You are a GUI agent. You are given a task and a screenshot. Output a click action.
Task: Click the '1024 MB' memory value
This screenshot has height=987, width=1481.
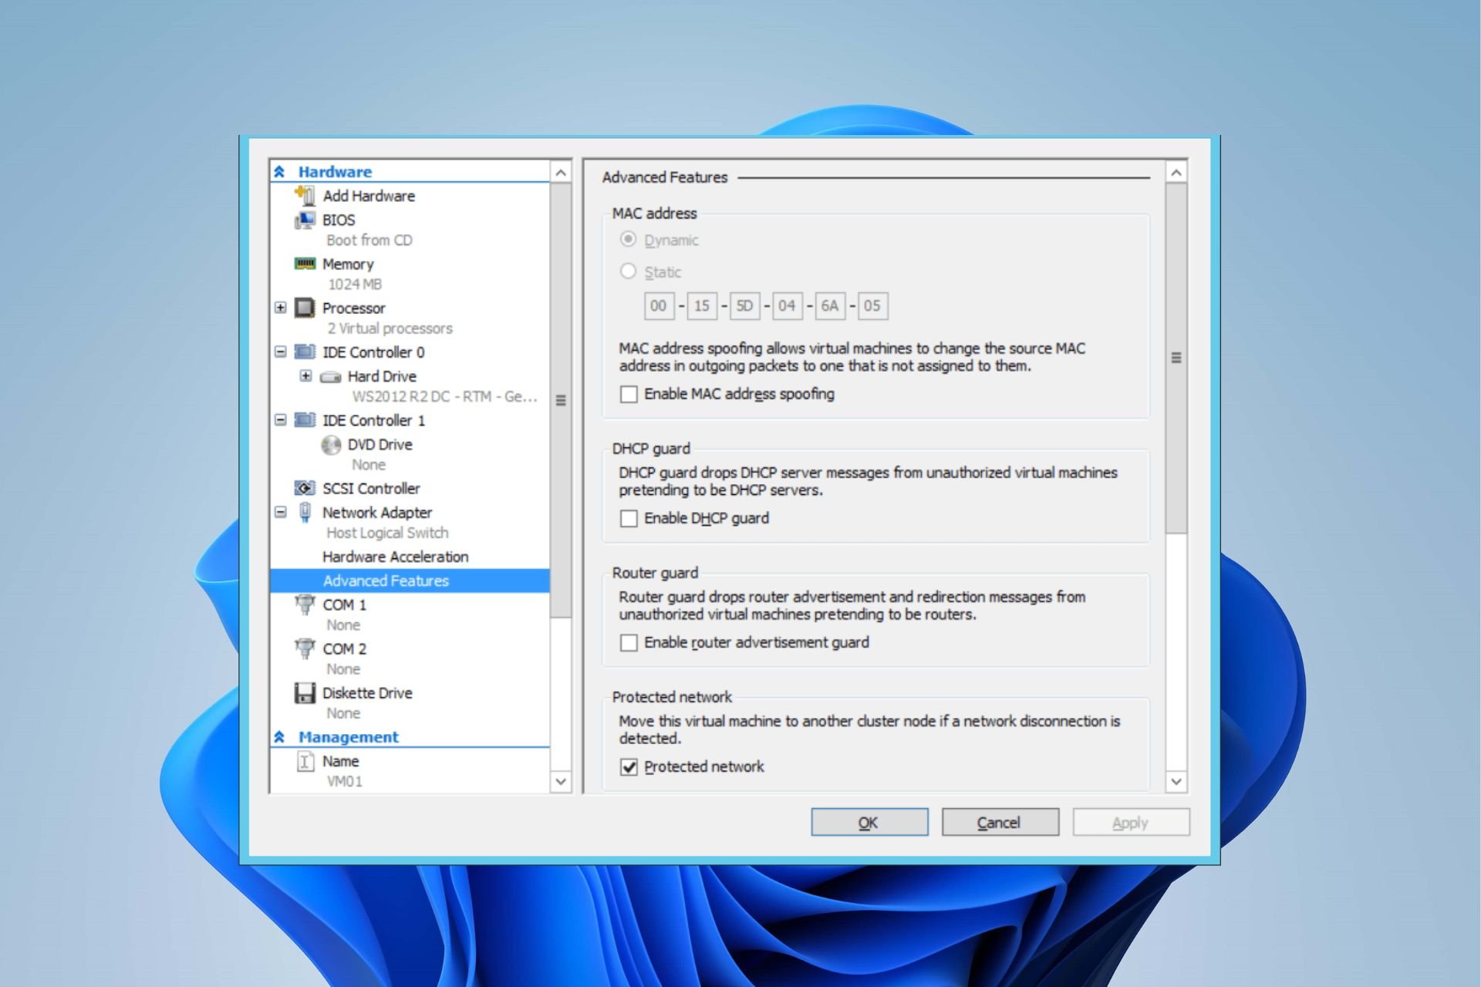(355, 284)
